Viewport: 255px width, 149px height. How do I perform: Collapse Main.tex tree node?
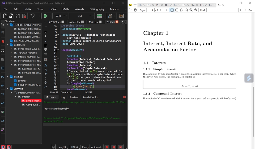[x=7, y=77]
